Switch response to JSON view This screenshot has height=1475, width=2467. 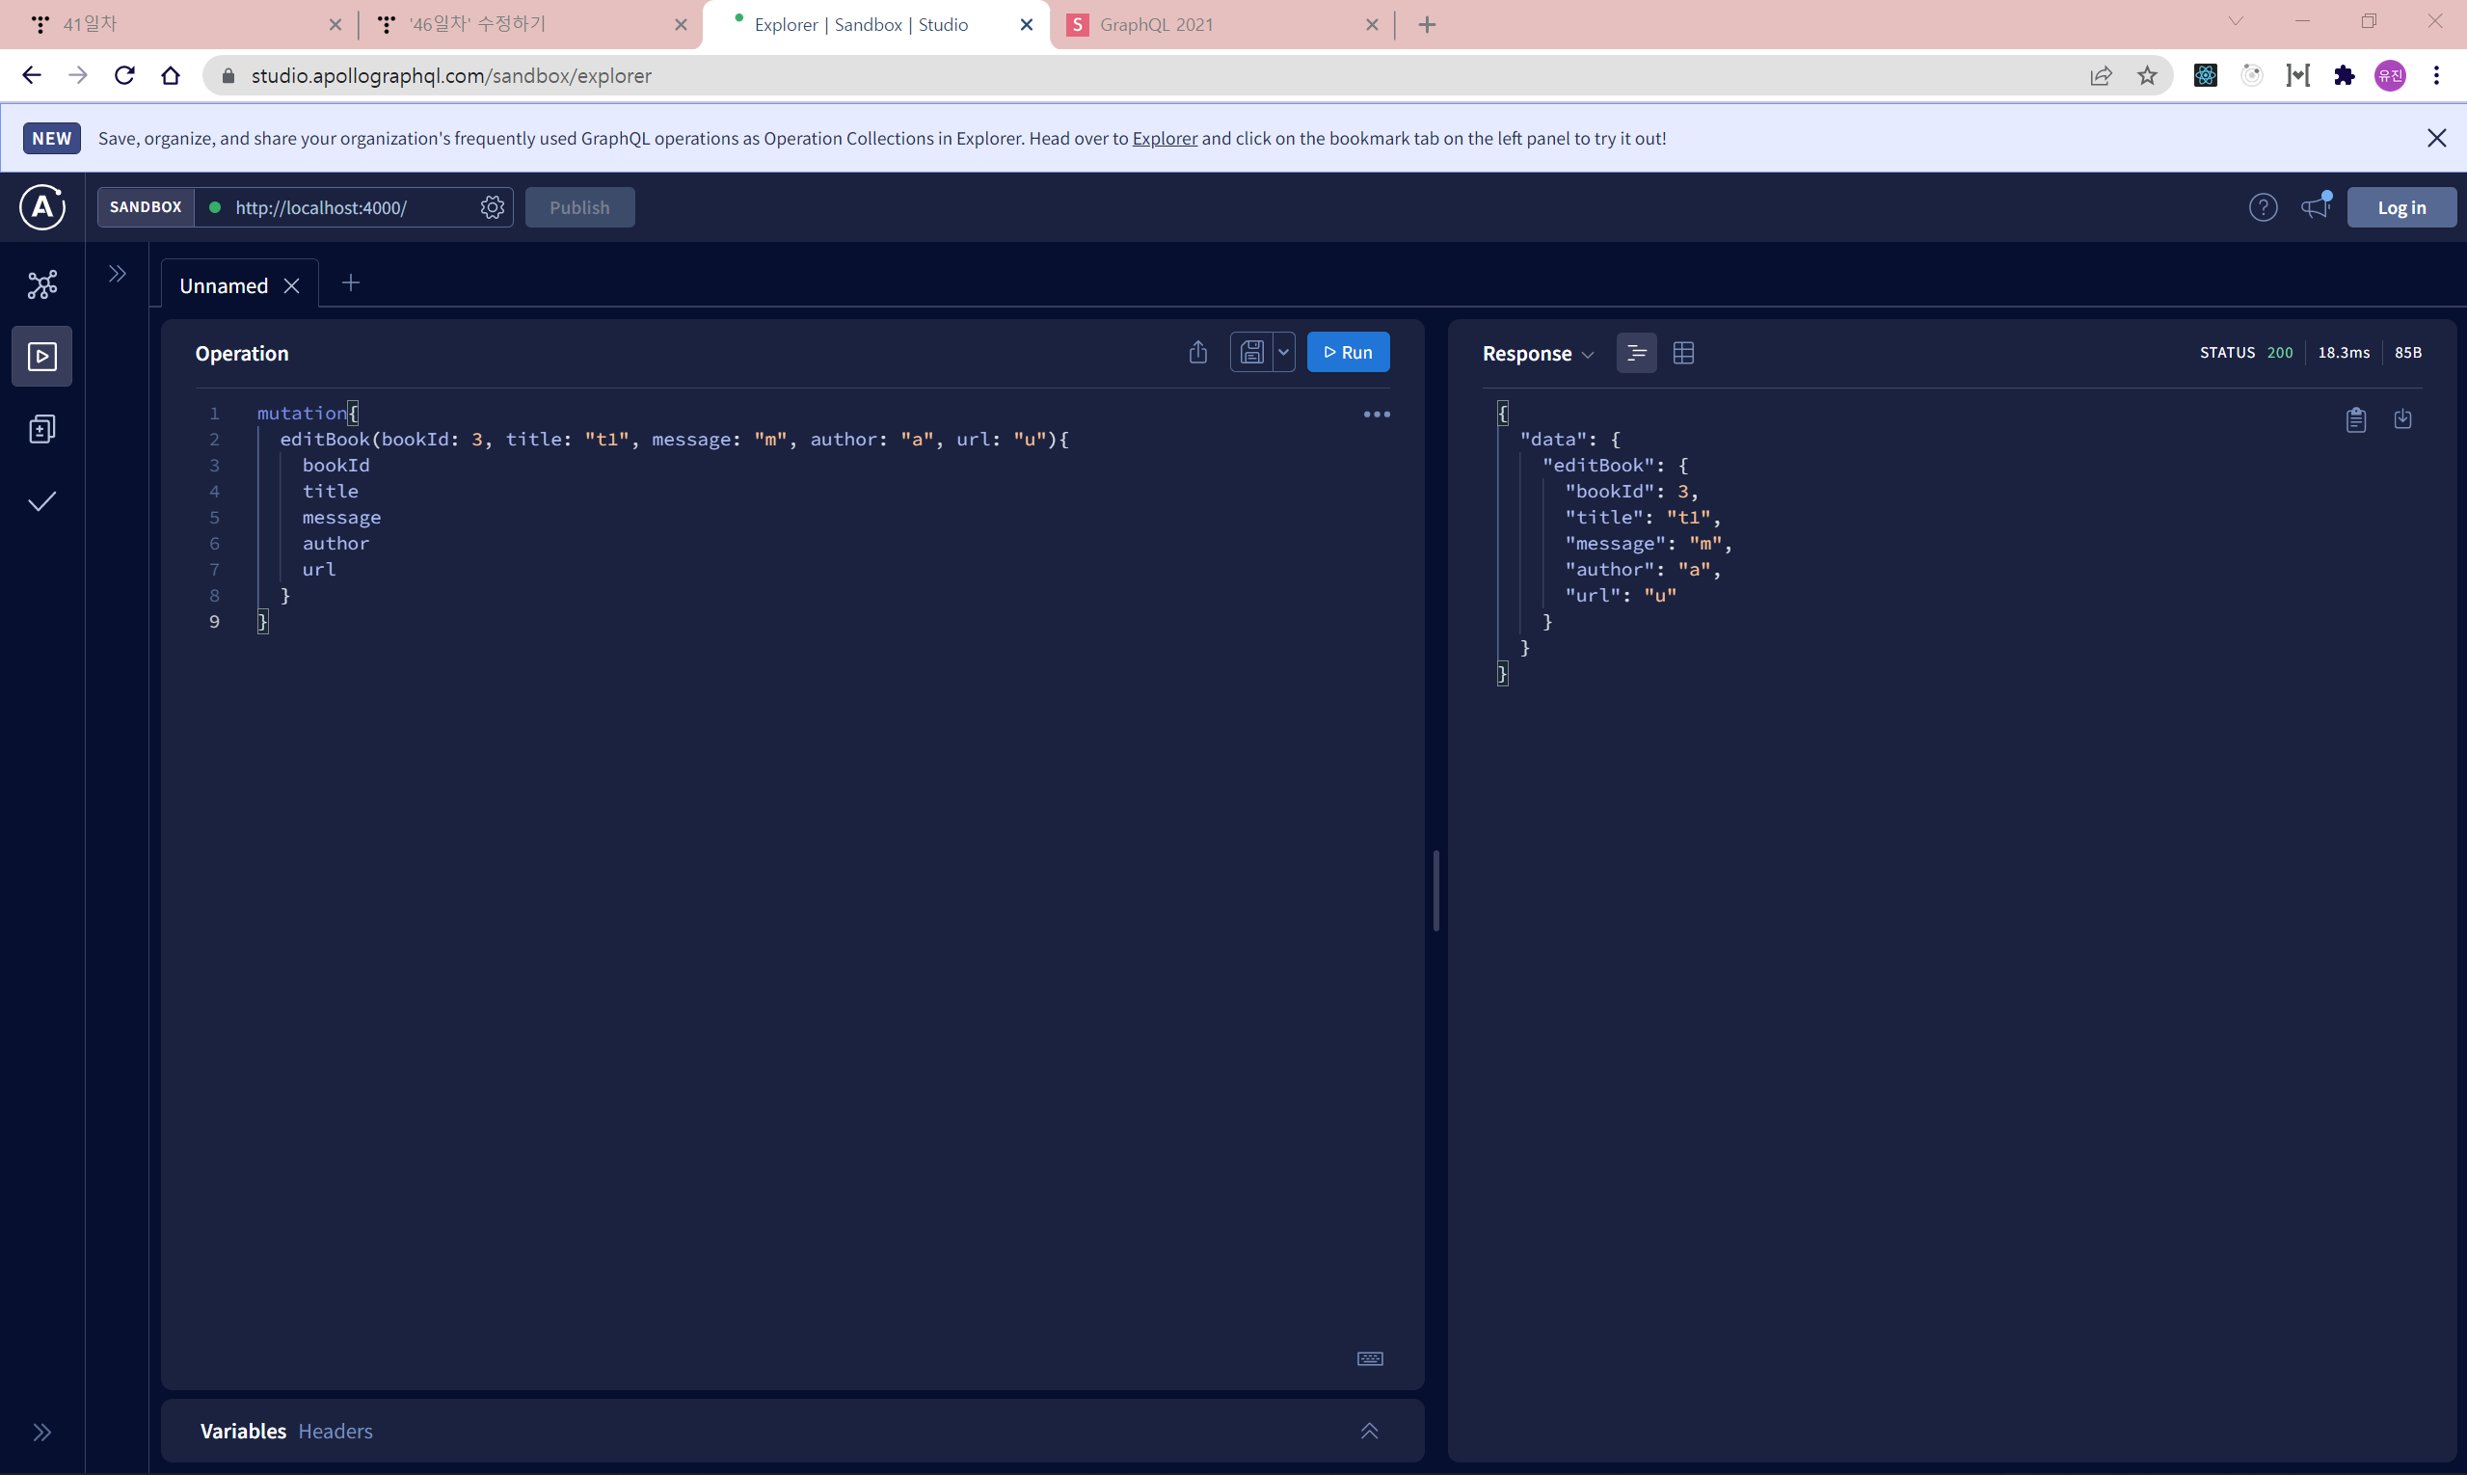[x=1636, y=353]
